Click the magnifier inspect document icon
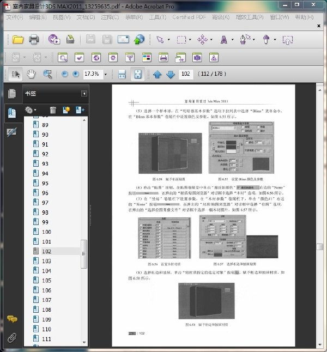This screenshot has height=352, width=327. point(63,58)
